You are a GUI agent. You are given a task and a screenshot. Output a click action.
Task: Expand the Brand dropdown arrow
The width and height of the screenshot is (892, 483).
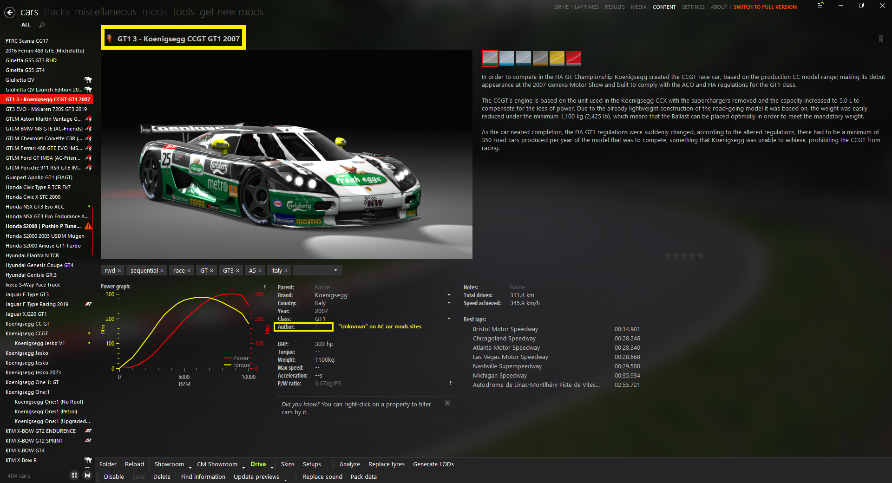[x=449, y=295]
